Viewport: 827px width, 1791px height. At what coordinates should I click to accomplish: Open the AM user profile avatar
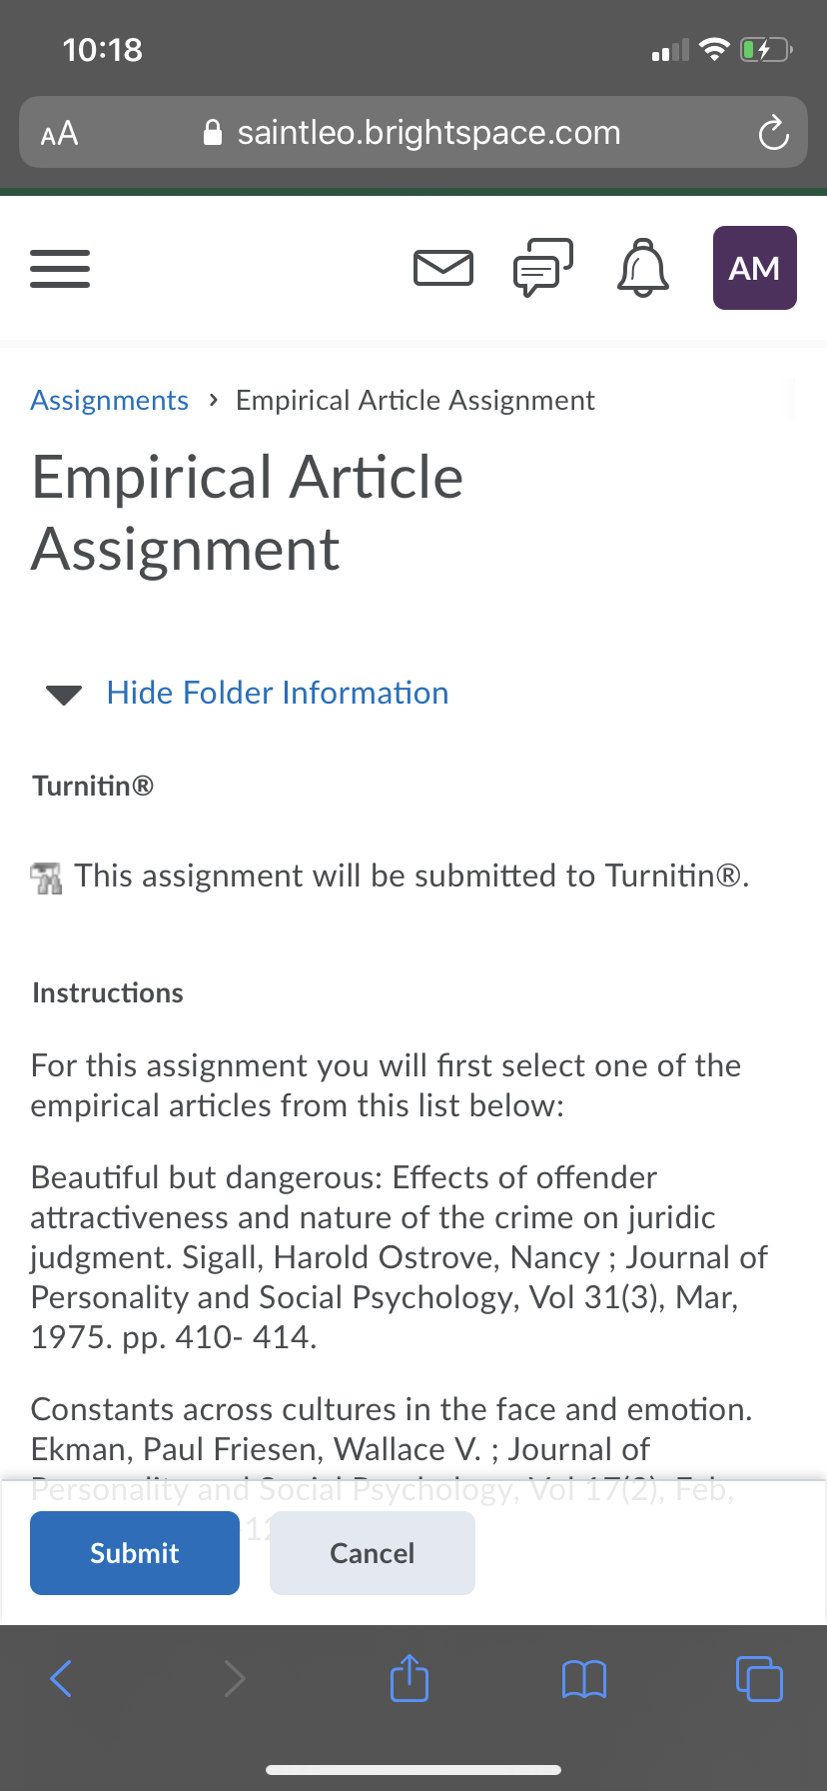point(755,268)
